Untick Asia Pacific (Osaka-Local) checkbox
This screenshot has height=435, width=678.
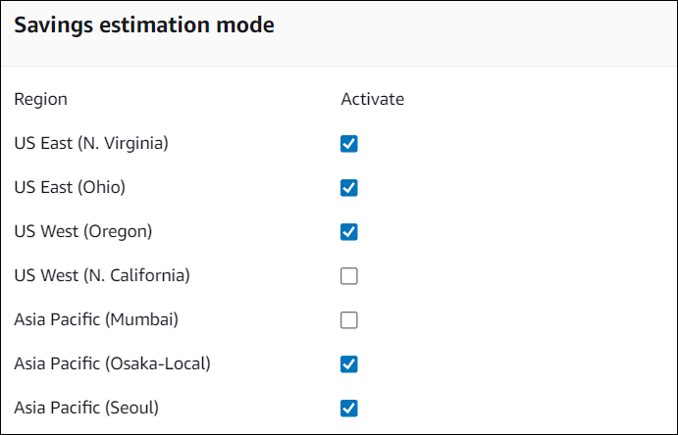[349, 364]
